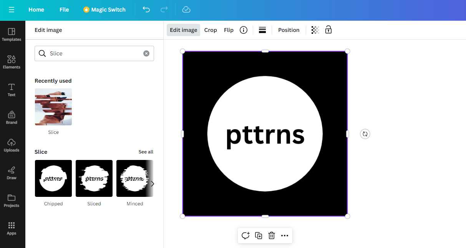Undo the last action

click(x=146, y=10)
